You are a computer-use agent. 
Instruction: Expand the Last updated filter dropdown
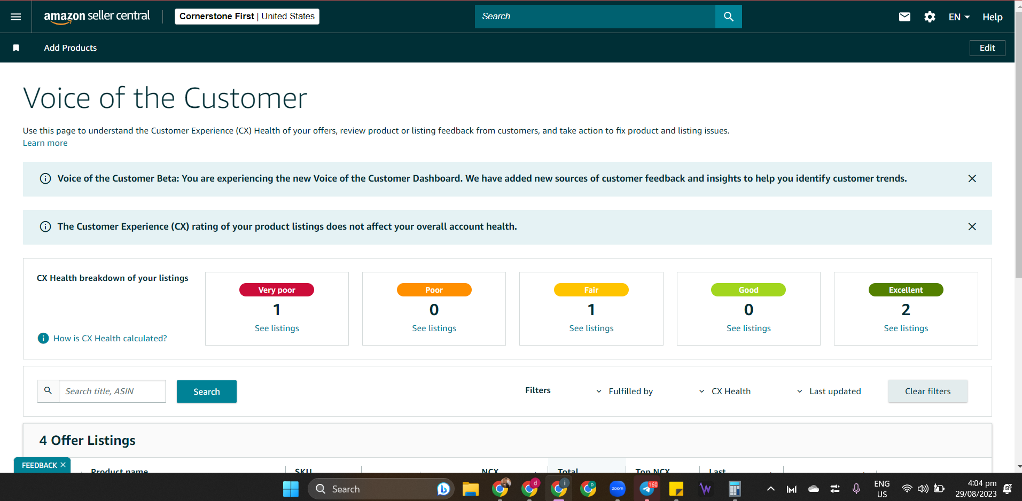pyautogui.click(x=829, y=392)
